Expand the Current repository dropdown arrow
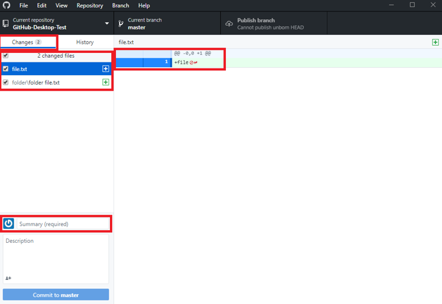This screenshot has height=304, width=442. tap(107, 23)
